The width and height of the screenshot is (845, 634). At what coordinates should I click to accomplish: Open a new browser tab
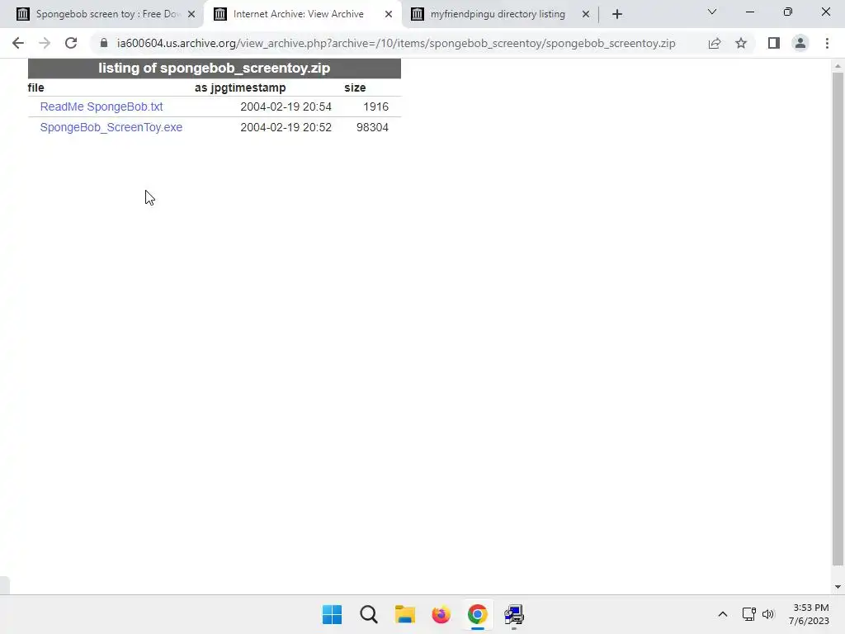coord(617,15)
